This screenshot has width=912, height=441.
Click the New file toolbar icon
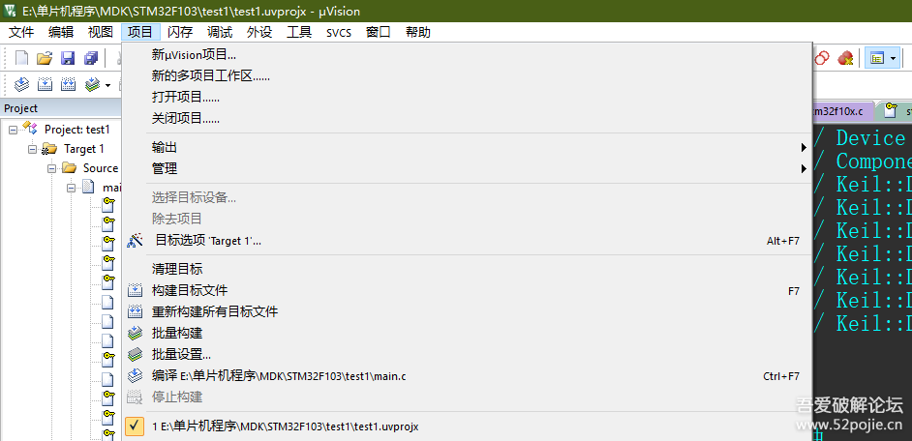click(21, 58)
